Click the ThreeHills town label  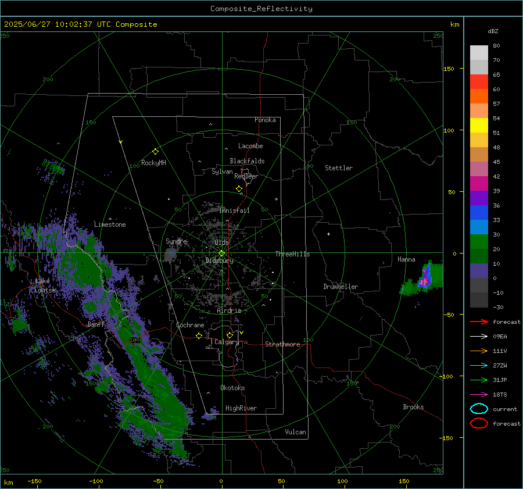click(x=292, y=254)
